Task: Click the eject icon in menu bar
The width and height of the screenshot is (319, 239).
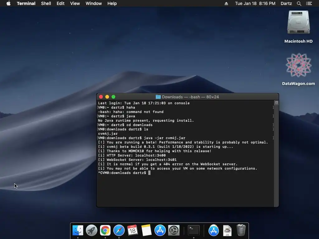Action: [x=226, y=3]
